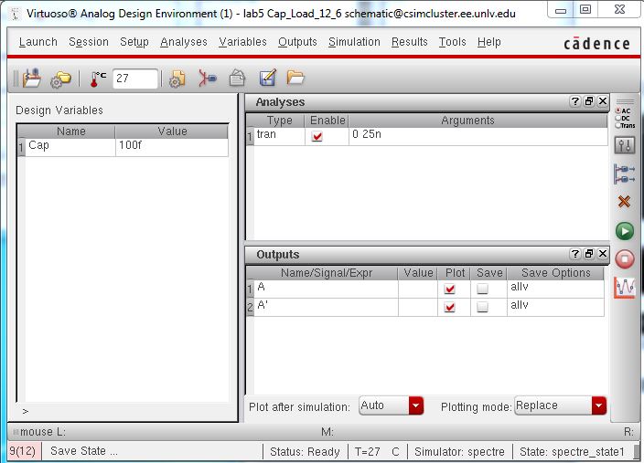Image resolution: width=644 pixels, height=463 pixels.
Task: Select output A name cell
Action: (x=326, y=289)
